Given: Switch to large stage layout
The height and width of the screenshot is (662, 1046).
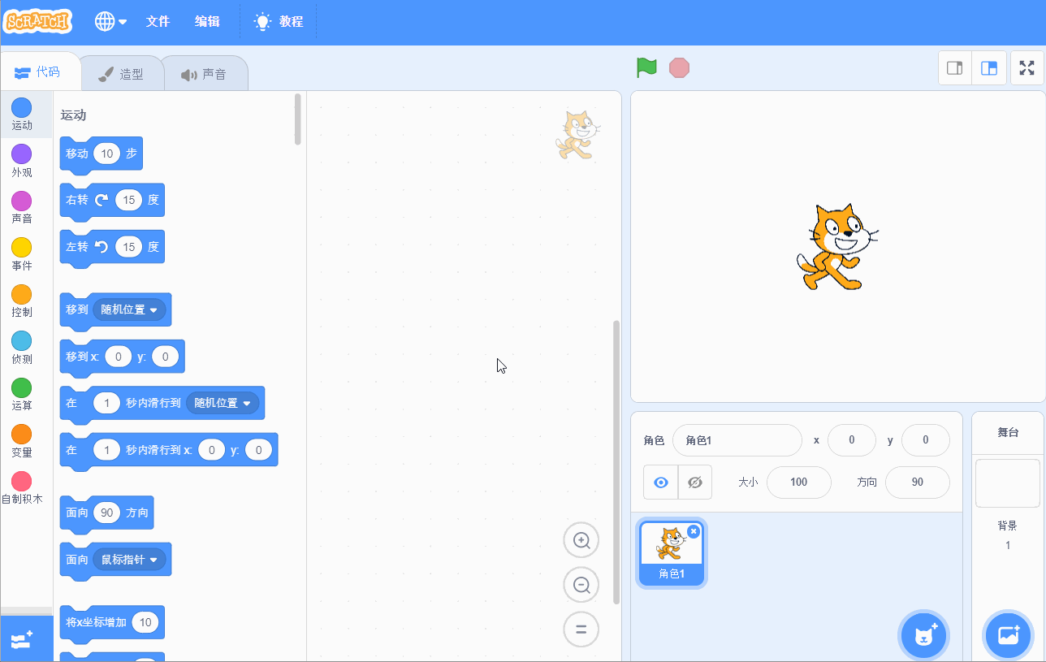Looking at the screenshot, I should [989, 68].
